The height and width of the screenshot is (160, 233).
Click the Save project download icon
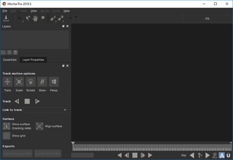pos(6,18)
